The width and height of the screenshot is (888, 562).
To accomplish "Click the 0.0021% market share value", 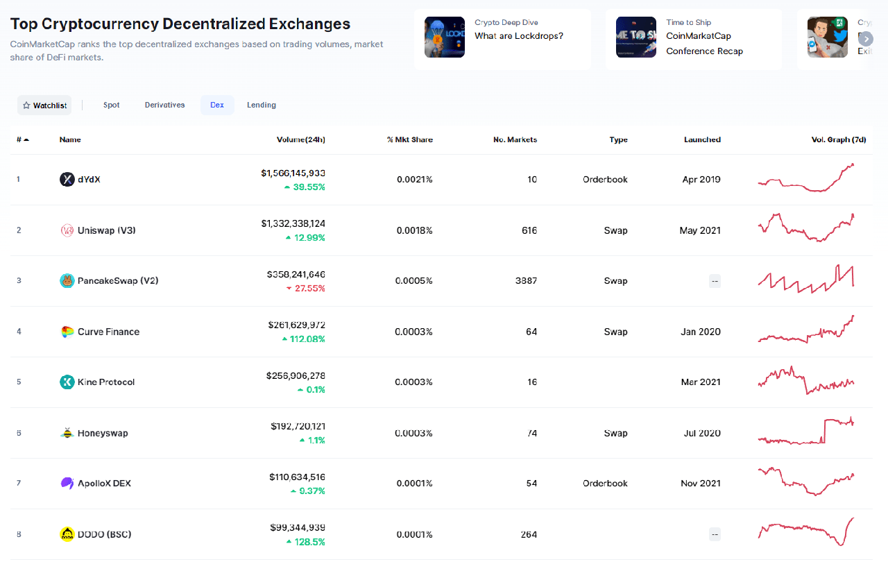I will coord(415,180).
